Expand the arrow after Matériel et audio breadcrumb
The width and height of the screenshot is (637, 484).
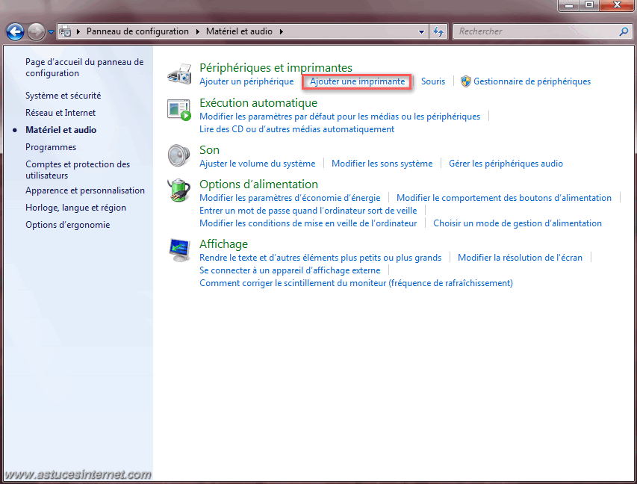(281, 31)
